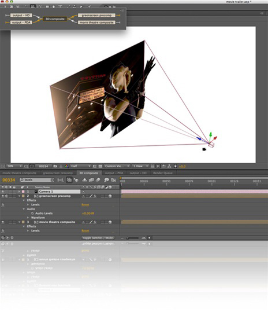
Task: Collapse the Audio group
Action: 24,209
